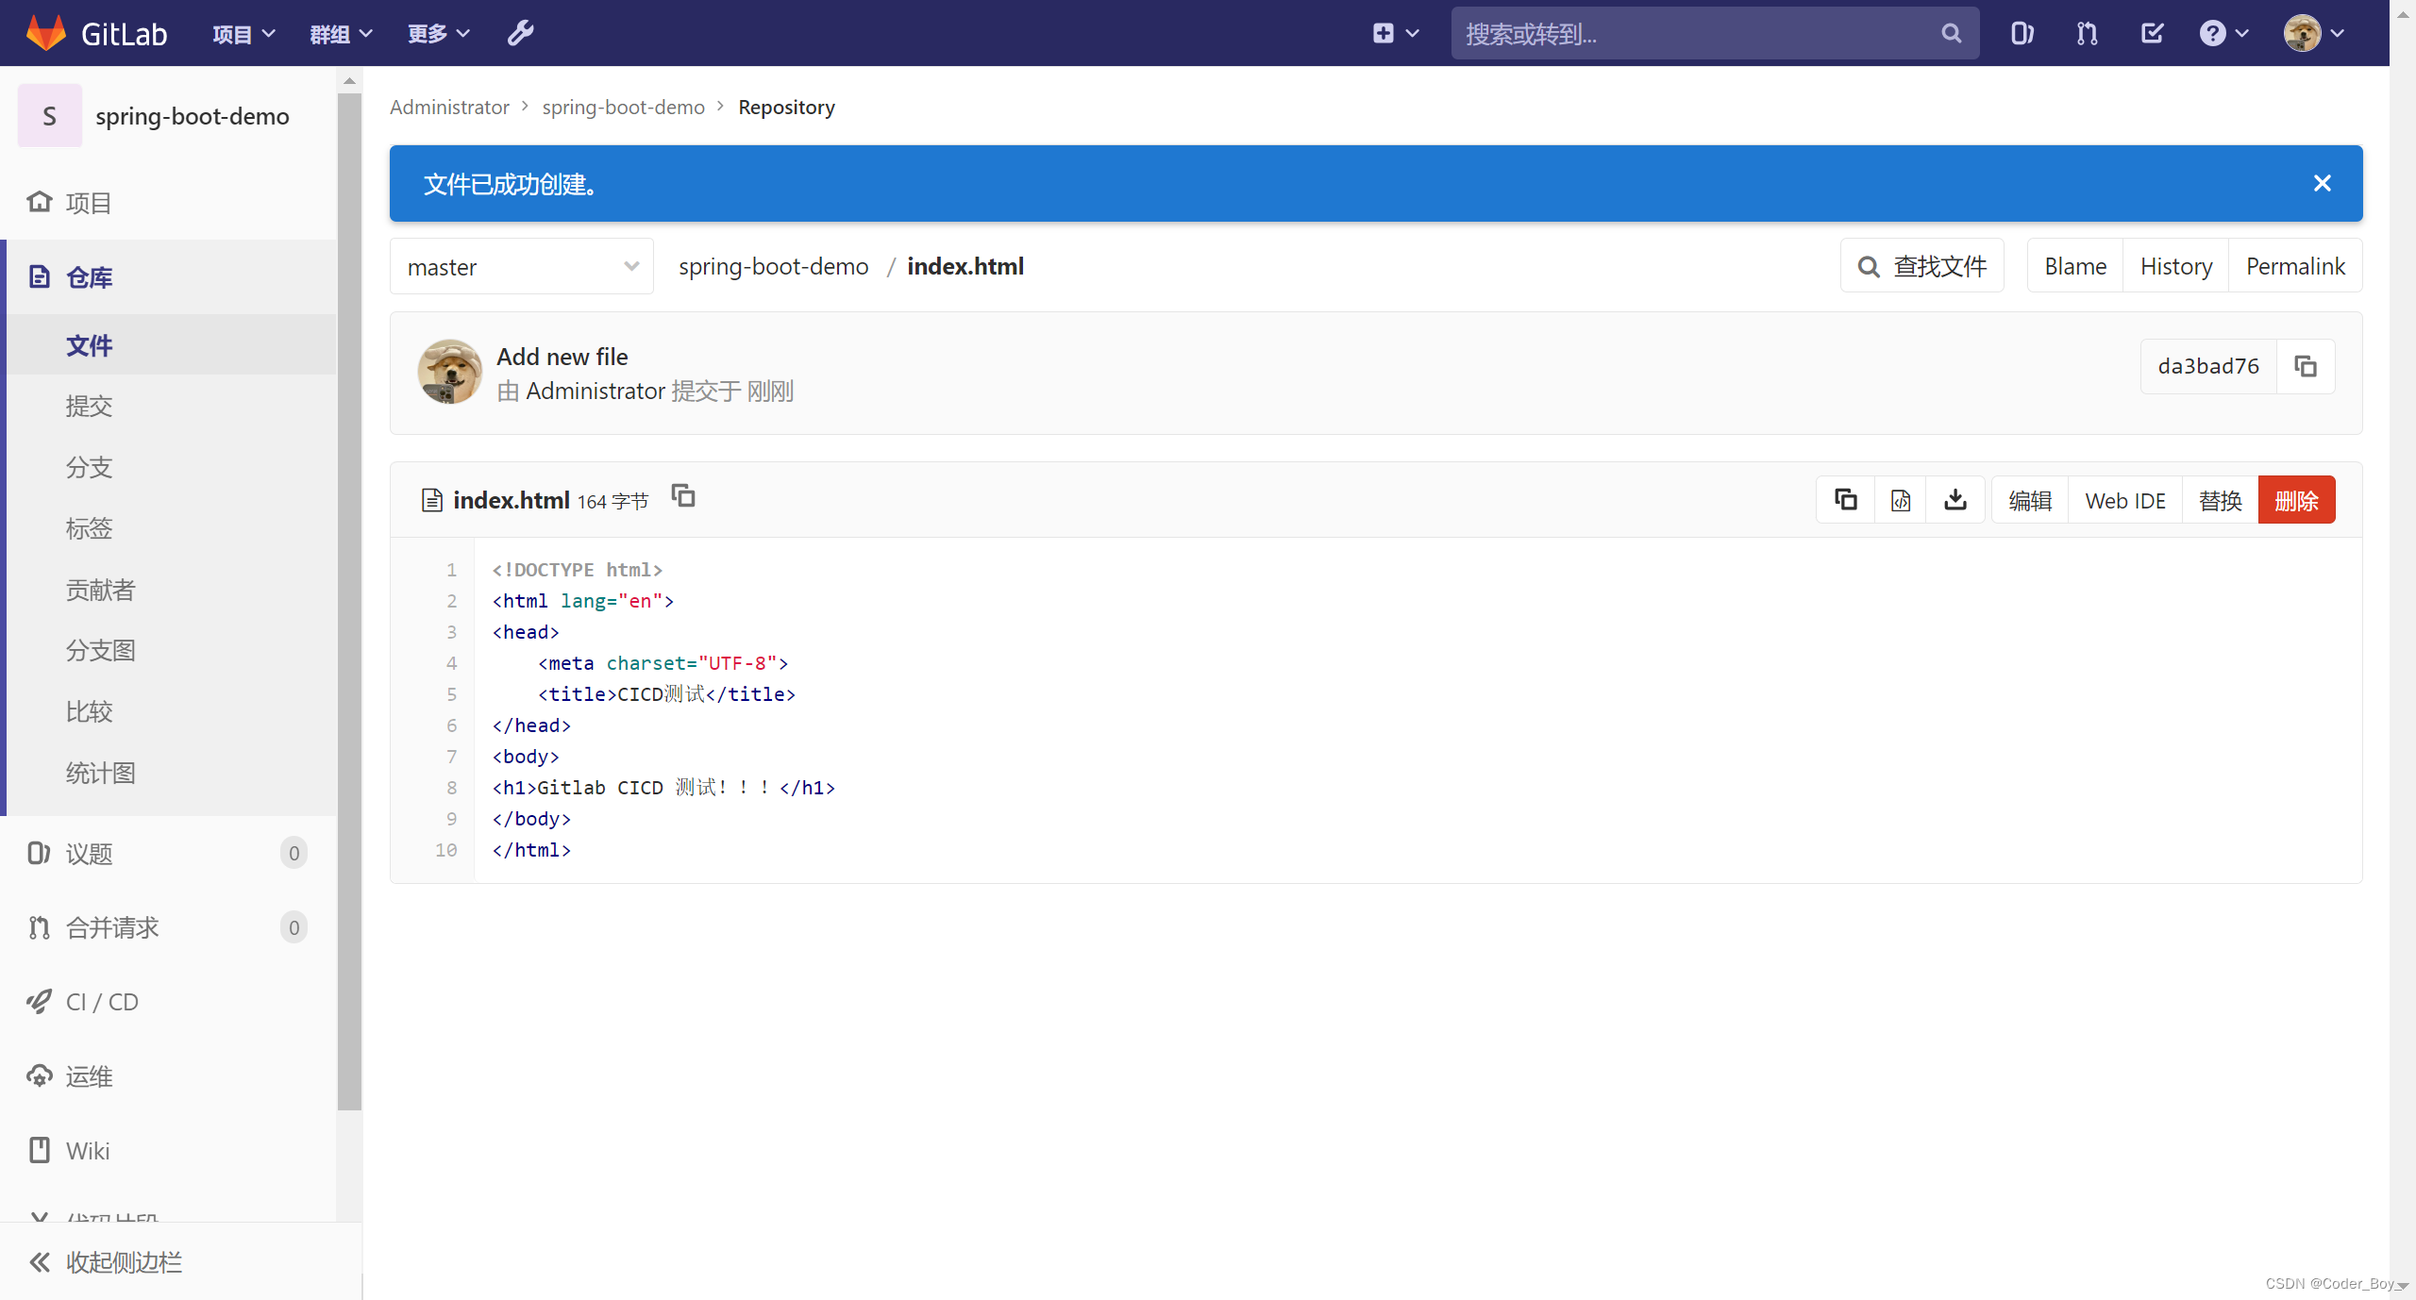This screenshot has height=1300, width=2416.
Task: Click the Administrator author link in the commit box
Action: point(596,391)
